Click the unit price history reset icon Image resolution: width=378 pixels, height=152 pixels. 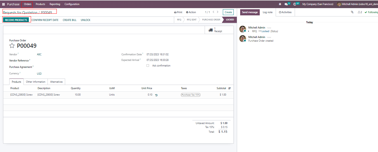click(x=156, y=95)
